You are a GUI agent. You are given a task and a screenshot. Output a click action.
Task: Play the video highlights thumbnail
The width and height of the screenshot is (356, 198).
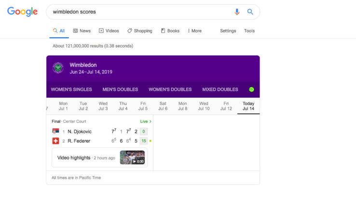point(132,157)
